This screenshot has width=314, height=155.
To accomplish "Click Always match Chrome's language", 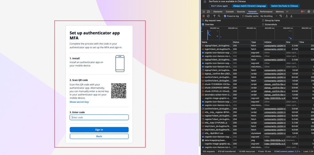I will click(249, 6).
